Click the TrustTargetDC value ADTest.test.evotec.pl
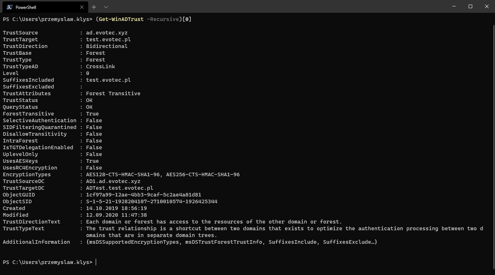The width and height of the screenshot is (495, 275). pyautogui.click(x=120, y=188)
